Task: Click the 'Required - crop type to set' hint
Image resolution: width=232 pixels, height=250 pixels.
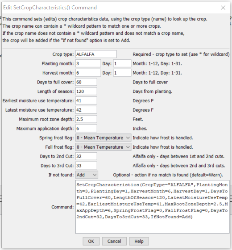Action: click(181, 54)
